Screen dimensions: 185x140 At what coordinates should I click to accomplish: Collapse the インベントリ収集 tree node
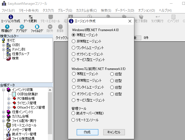click(3, 90)
